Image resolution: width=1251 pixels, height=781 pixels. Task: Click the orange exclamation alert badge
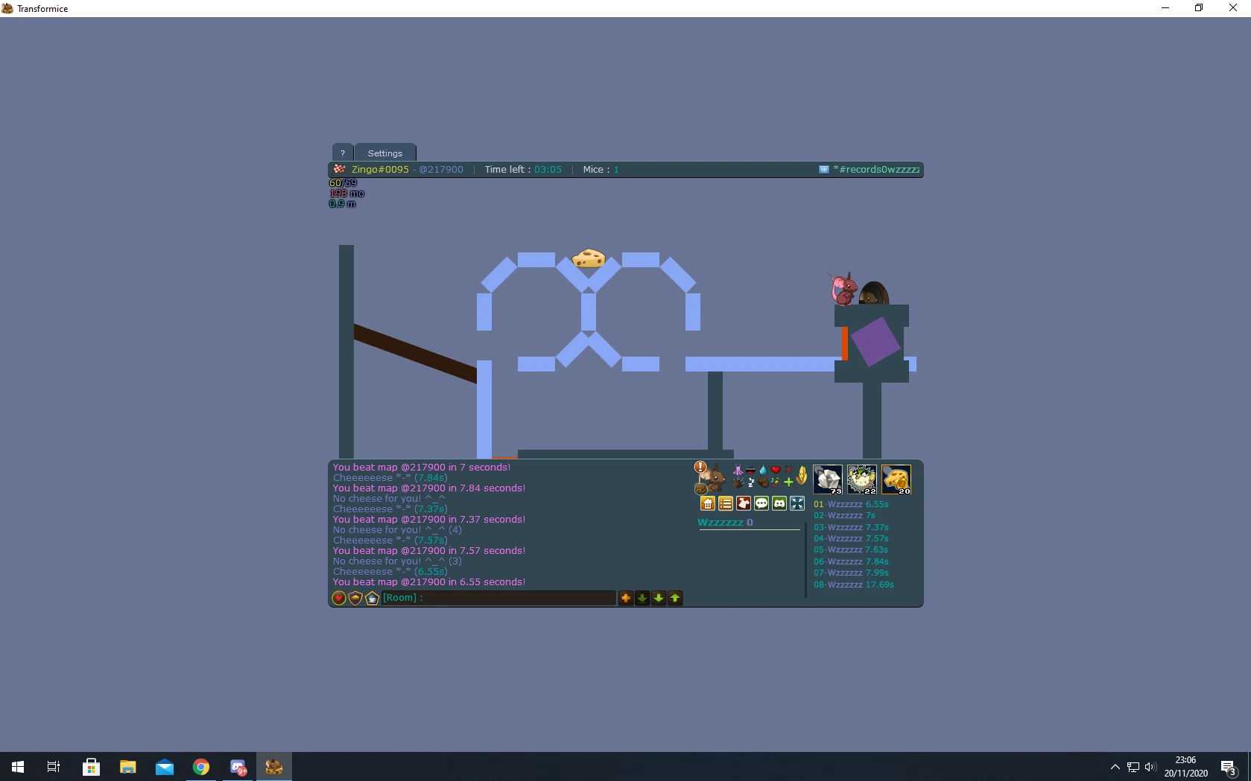click(x=700, y=467)
